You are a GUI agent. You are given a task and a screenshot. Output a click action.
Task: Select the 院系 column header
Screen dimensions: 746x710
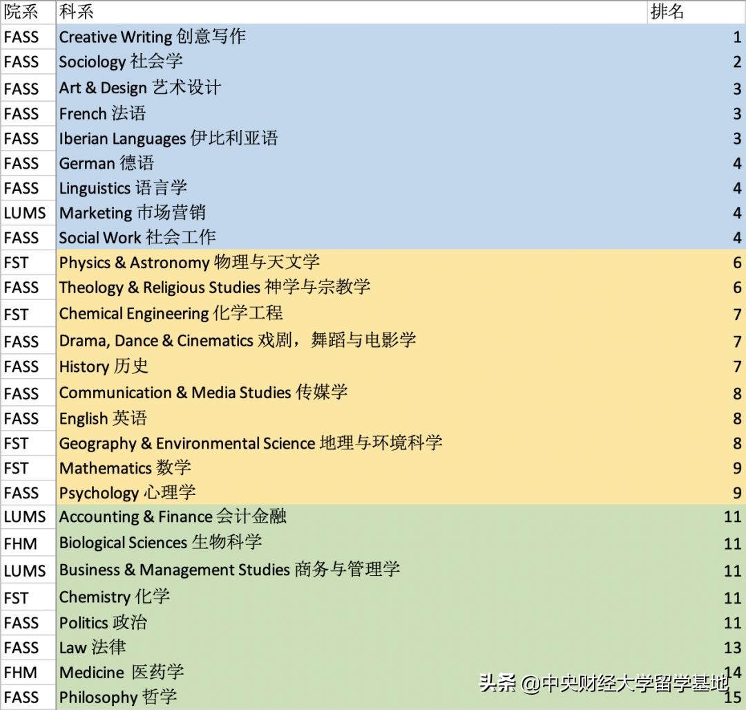click(x=18, y=12)
